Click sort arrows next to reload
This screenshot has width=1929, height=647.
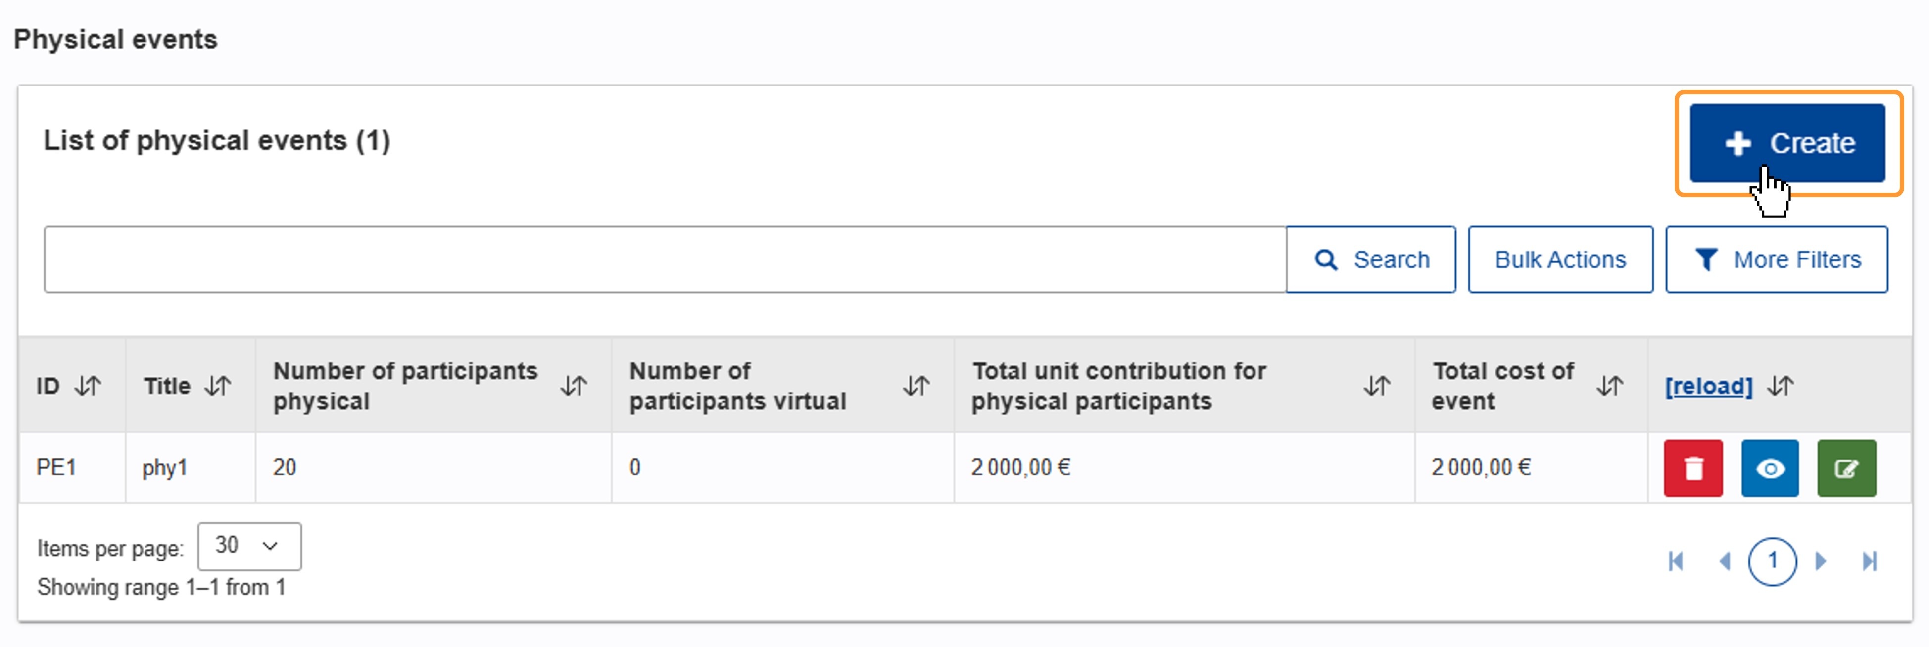point(1781,386)
